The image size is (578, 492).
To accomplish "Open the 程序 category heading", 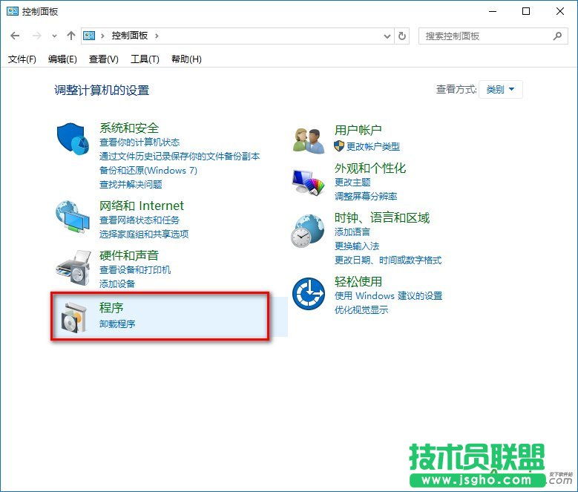I will coord(111,308).
